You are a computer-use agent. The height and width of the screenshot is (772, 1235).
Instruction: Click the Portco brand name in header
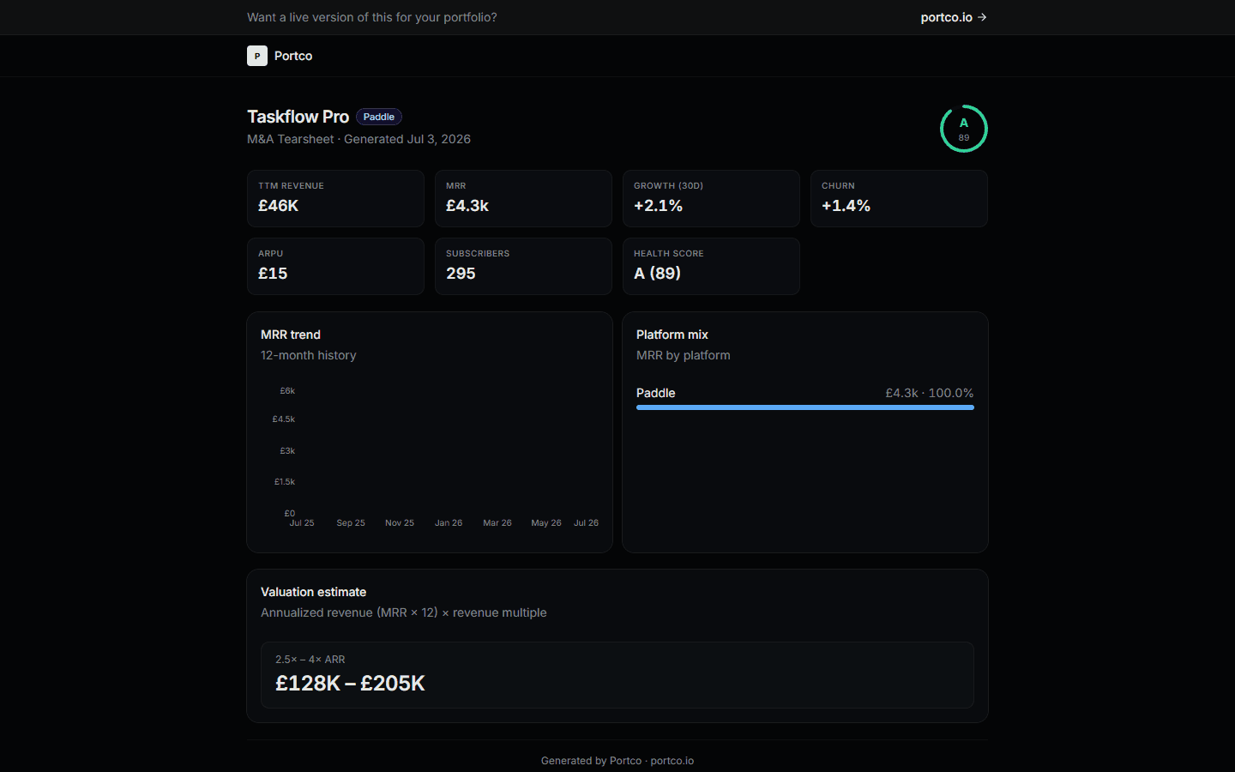(x=293, y=56)
